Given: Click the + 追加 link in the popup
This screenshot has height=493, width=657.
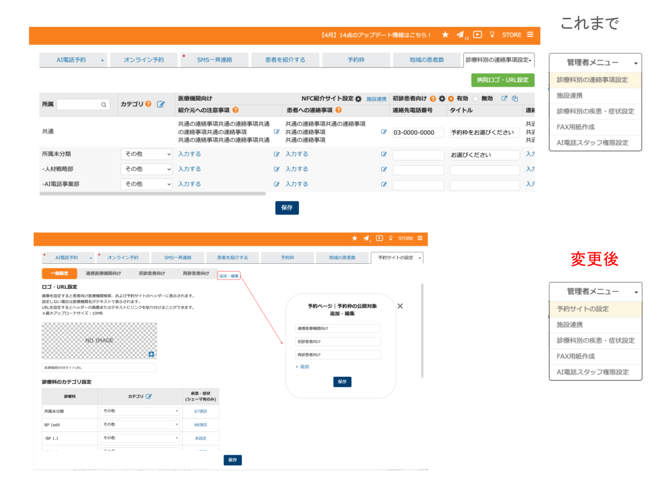Looking at the screenshot, I should point(302,367).
